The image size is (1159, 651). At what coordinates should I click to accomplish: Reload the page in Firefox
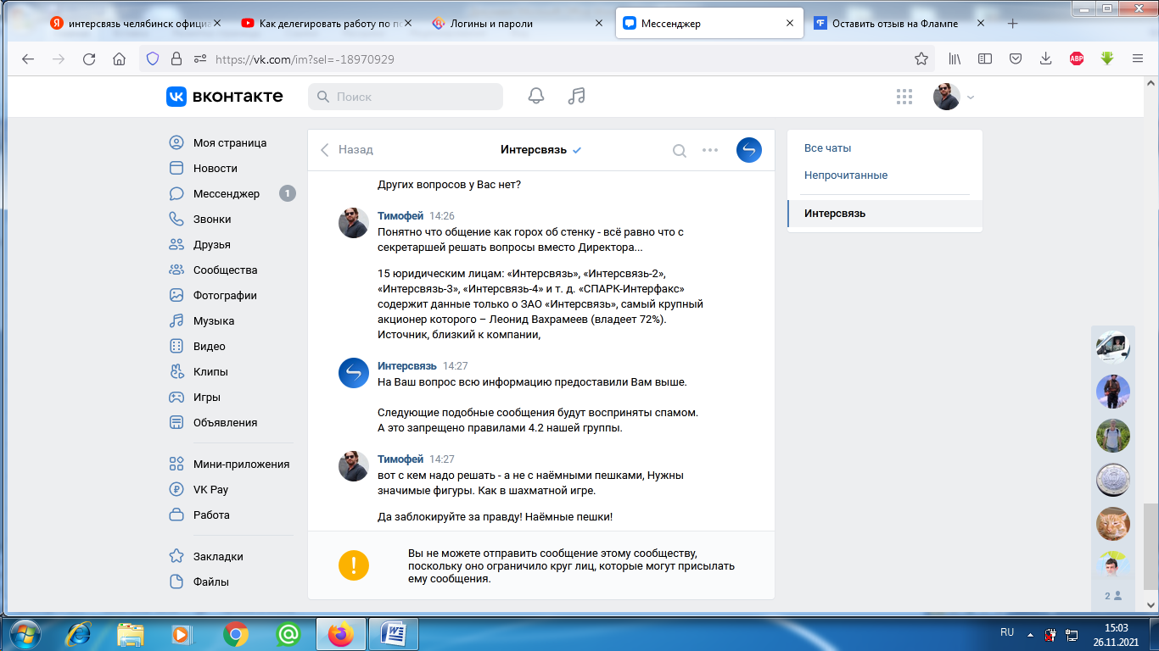pyautogui.click(x=89, y=58)
